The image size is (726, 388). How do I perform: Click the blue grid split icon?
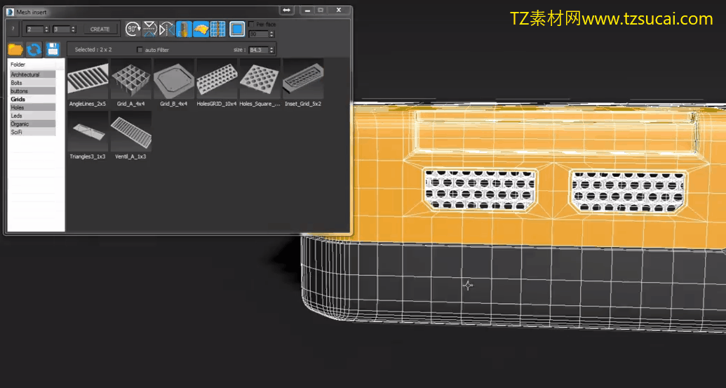coord(217,29)
